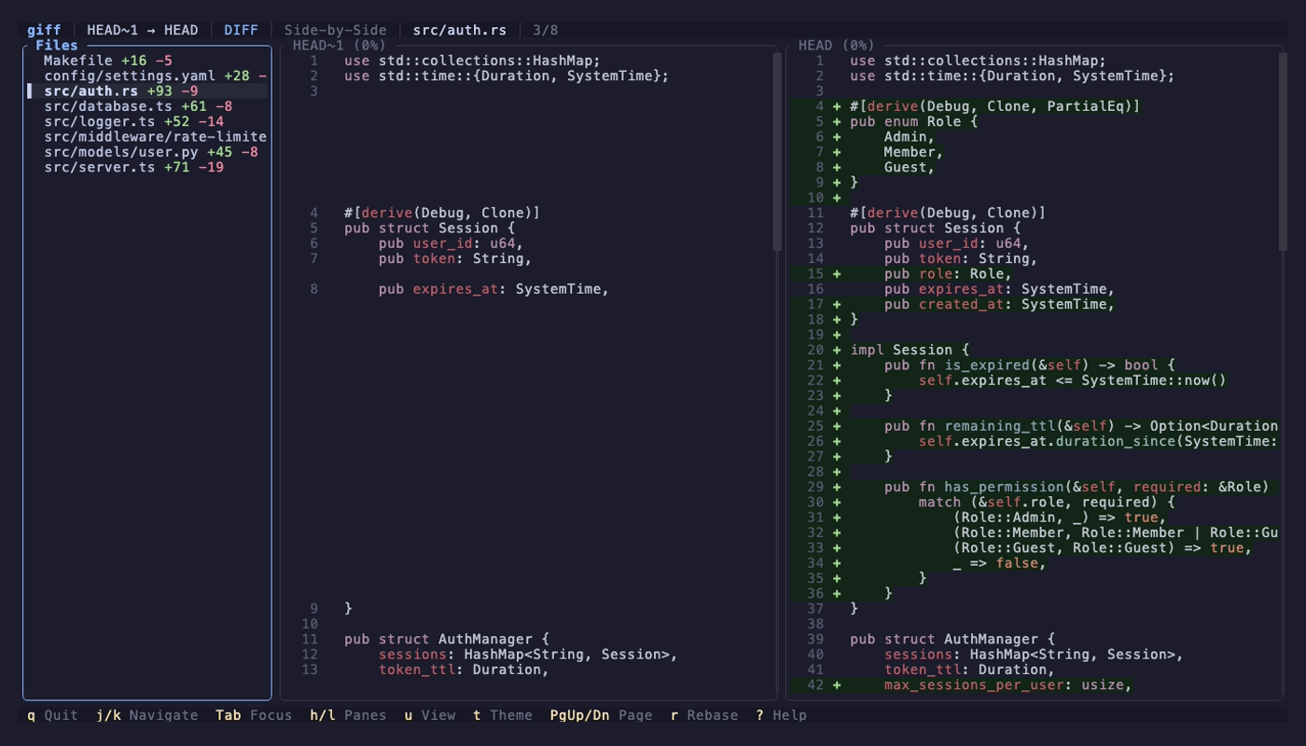
Task: Click the t Theme hint
Action: 503,715
